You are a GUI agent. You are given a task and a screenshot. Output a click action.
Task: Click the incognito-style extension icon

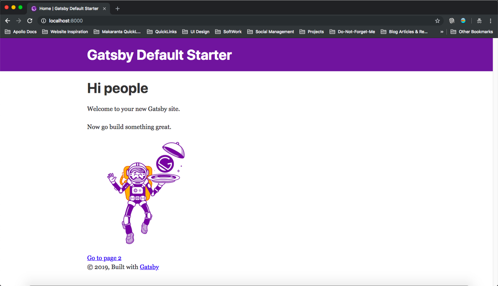click(x=480, y=21)
